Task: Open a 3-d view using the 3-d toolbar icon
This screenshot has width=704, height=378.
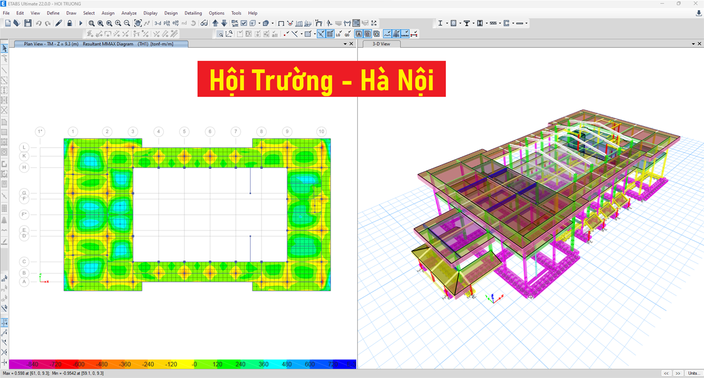Action: 157,23
